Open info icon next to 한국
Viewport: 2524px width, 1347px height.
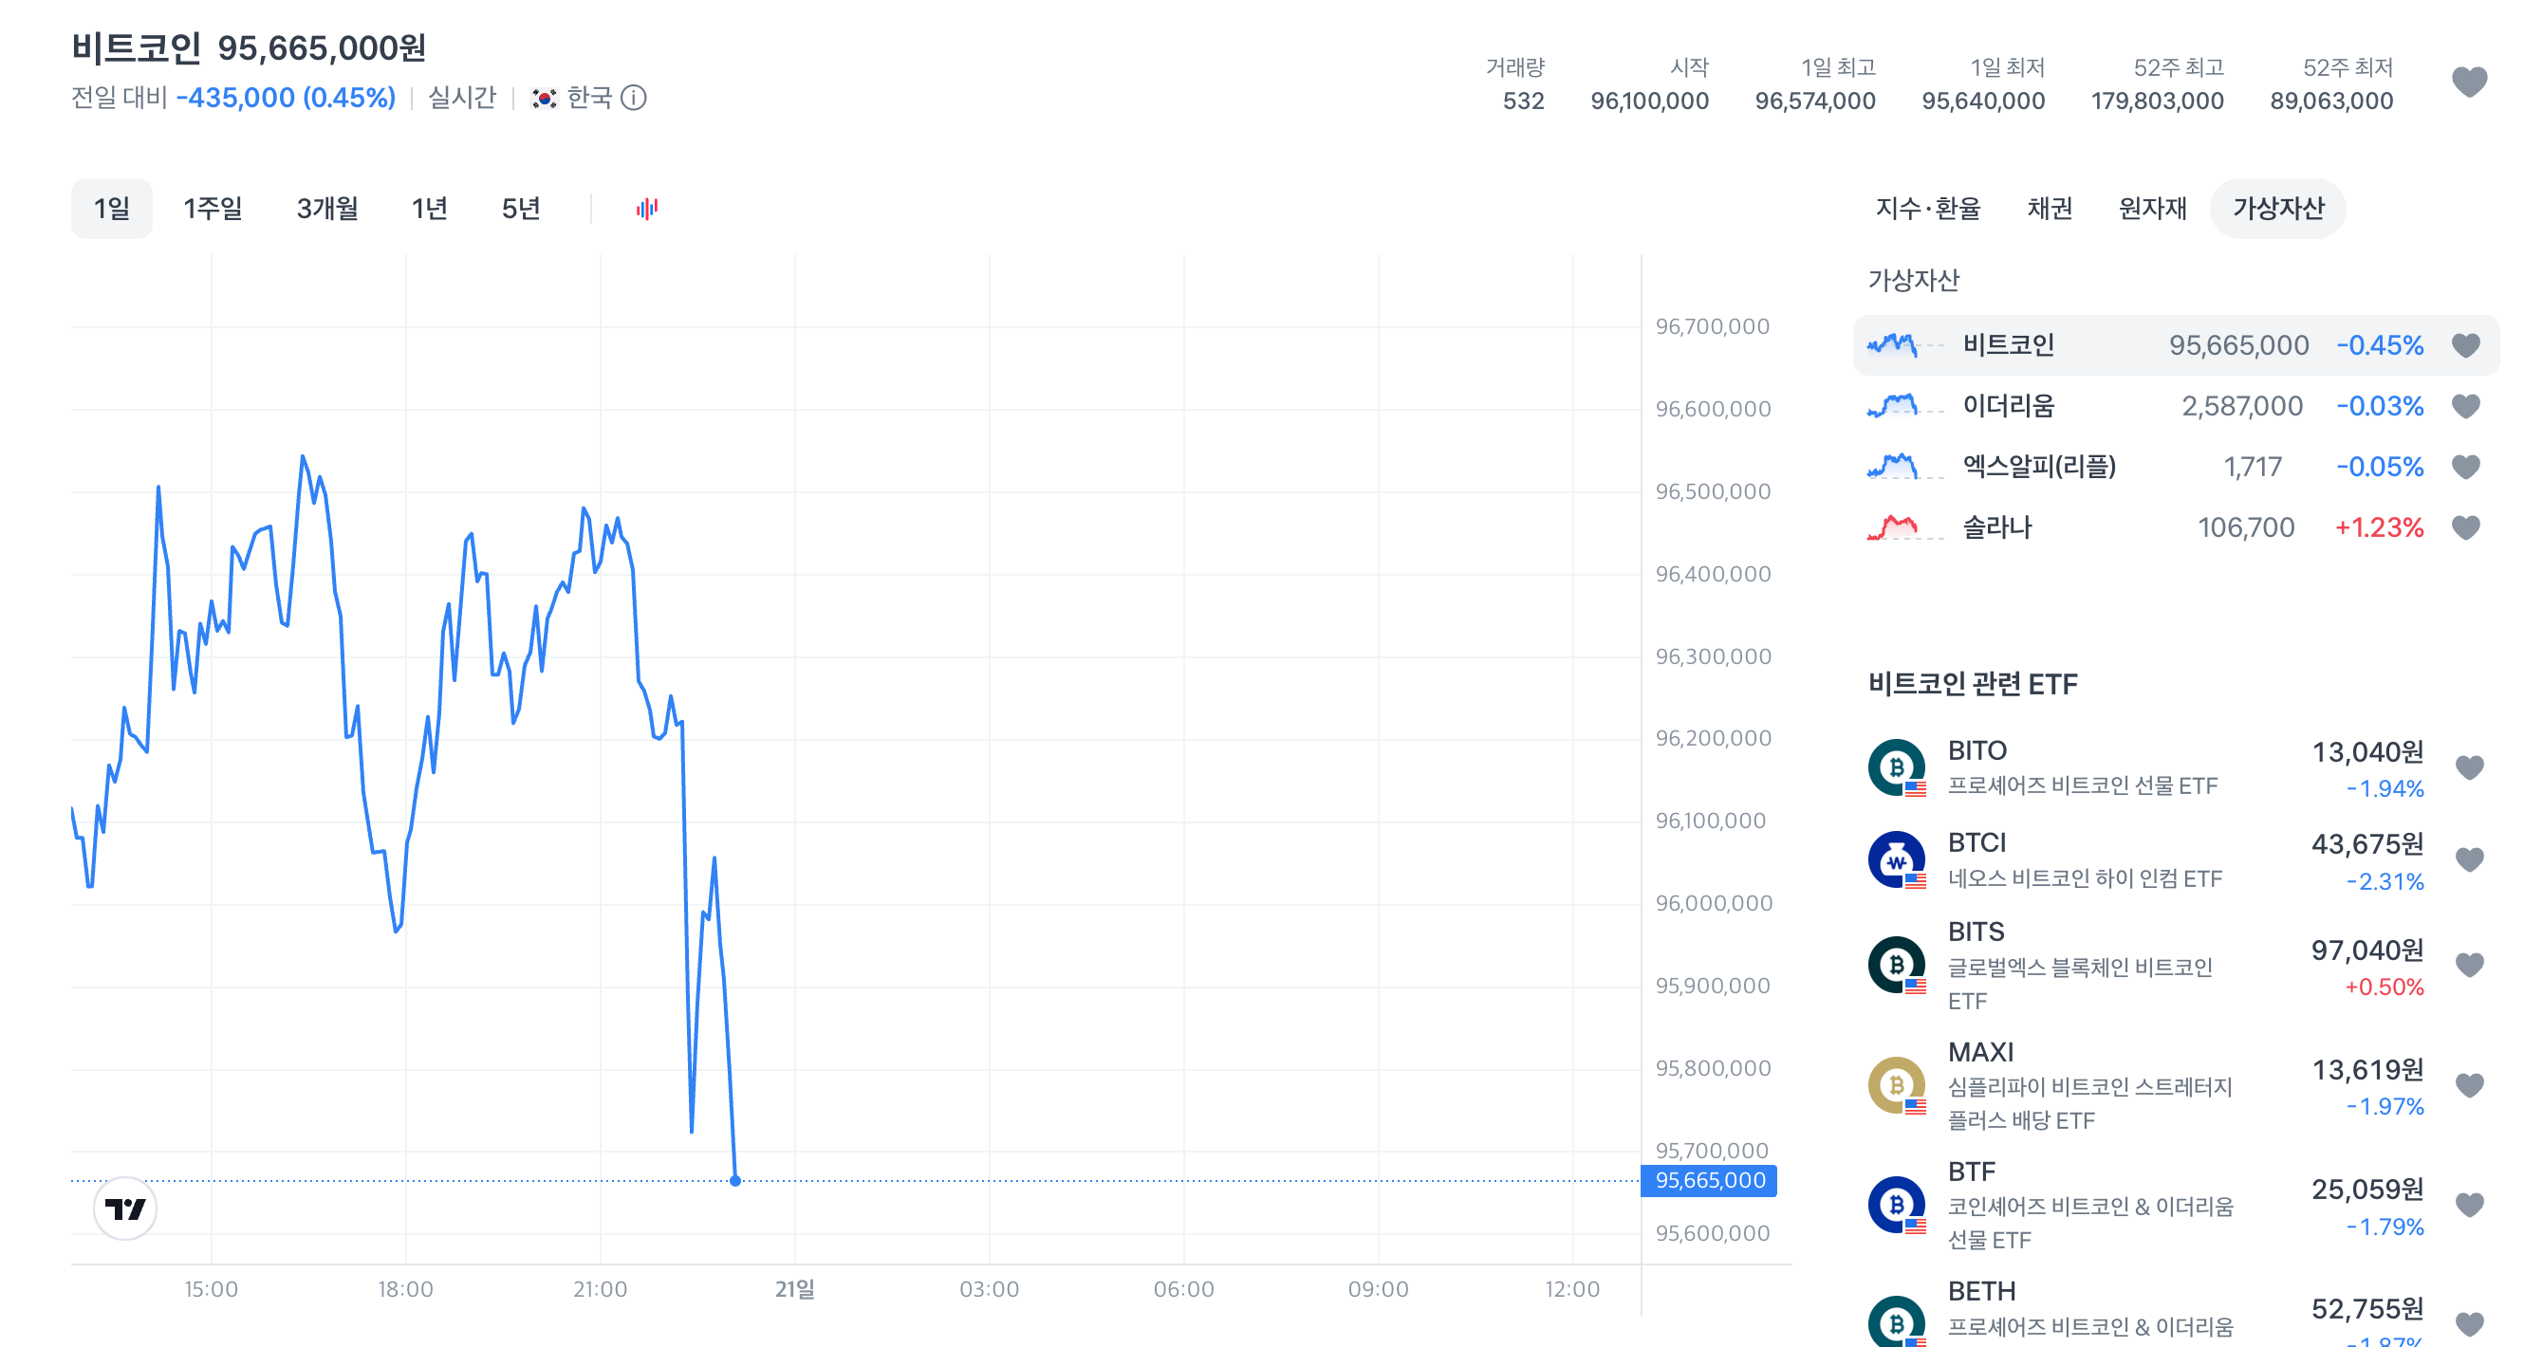point(634,98)
